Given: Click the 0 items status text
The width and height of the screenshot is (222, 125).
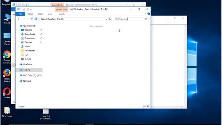Looking at the screenshot, I should (21, 107).
